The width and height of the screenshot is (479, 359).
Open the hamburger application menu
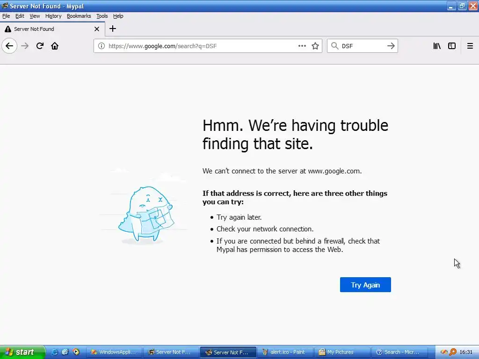click(470, 46)
